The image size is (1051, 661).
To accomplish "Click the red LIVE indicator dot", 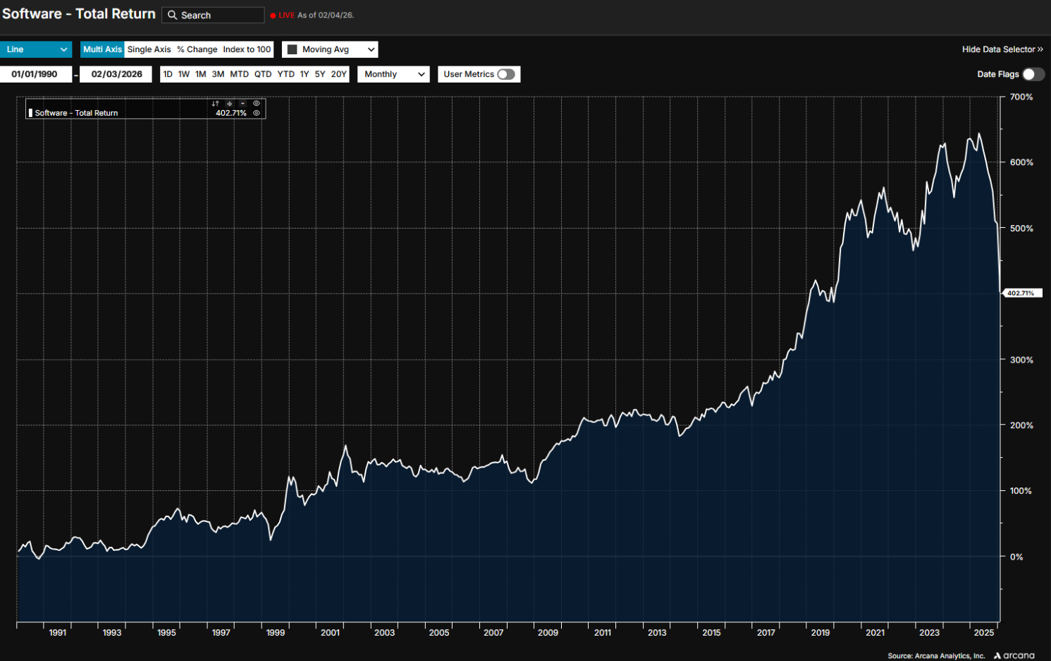I will [273, 16].
